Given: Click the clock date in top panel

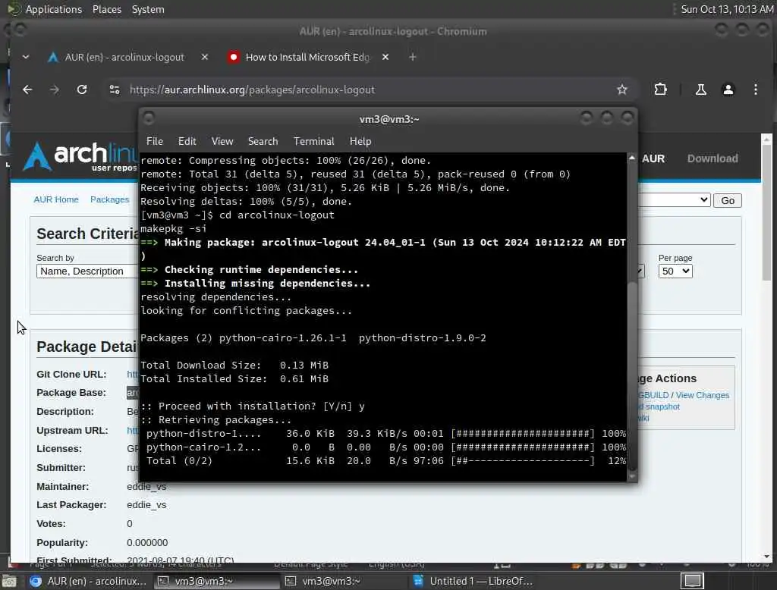Looking at the screenshot, I should pos(727,9).
